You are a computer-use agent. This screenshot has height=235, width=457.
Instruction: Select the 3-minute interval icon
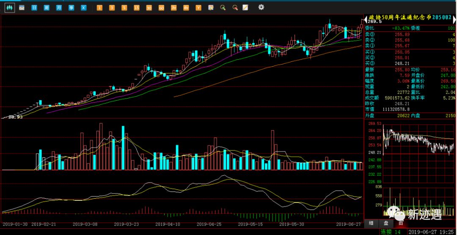pyautogui.click(x=112, y=8)
